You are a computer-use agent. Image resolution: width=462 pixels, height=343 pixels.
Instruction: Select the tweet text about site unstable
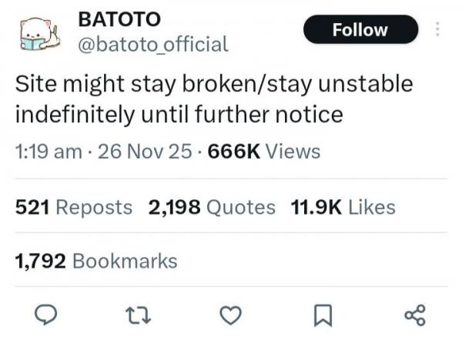pyautogui.click(x=214, y=99)
